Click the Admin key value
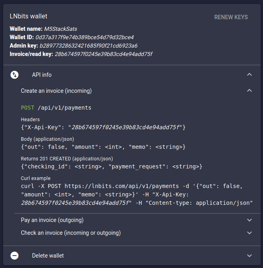 coord(88,46)
